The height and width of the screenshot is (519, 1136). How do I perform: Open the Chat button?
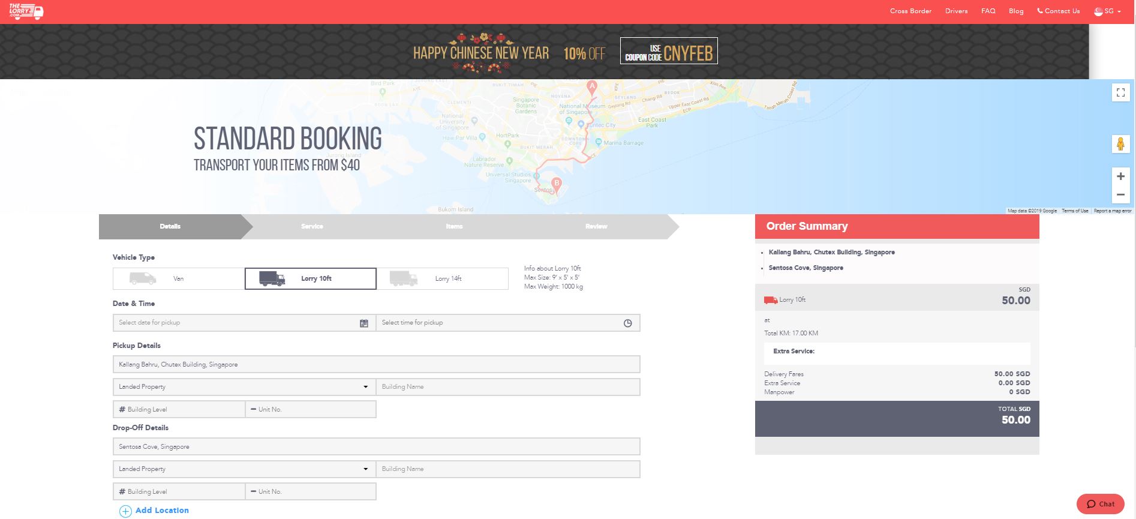tap(1100, 504)
